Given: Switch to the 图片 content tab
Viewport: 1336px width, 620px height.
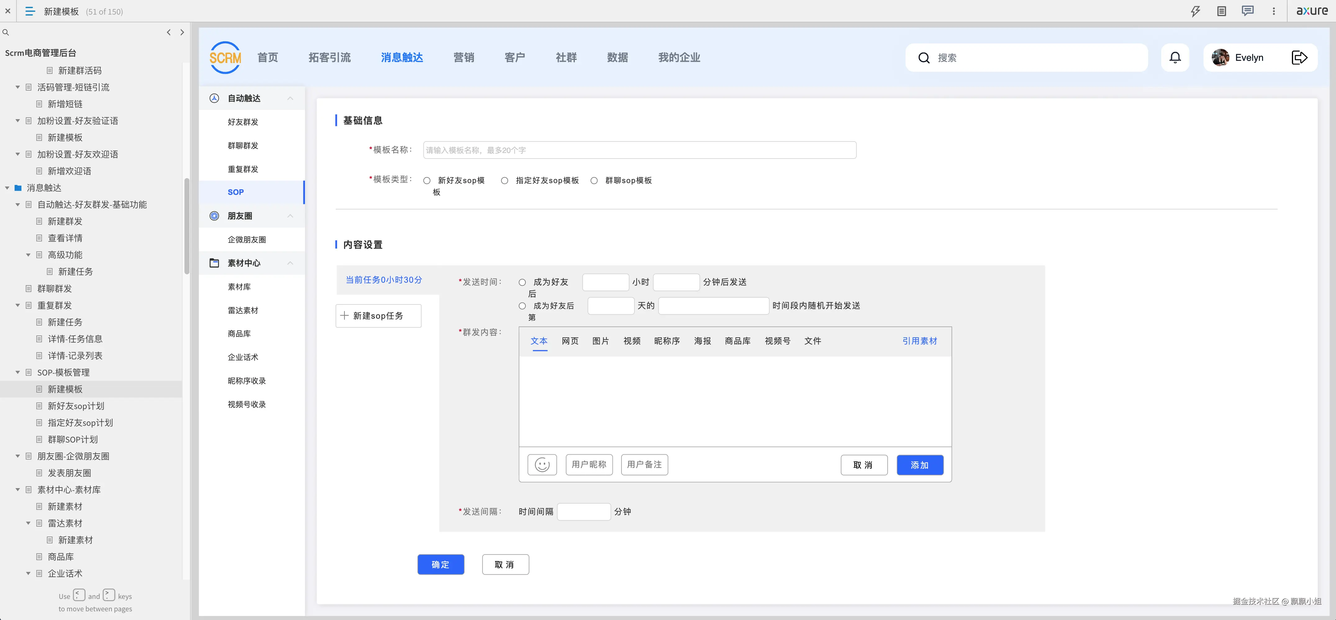Looking at the screenshot, I should coord(601,341).
